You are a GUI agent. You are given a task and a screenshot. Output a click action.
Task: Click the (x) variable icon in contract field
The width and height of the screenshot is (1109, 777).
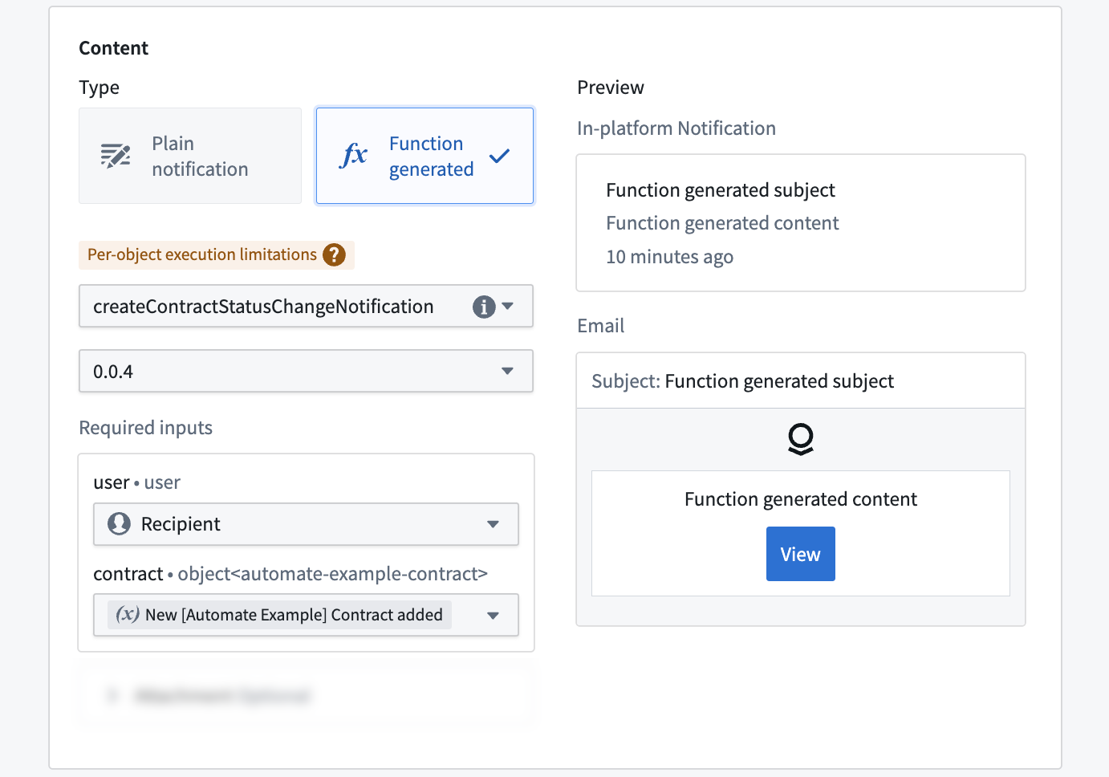pos(128,615)
